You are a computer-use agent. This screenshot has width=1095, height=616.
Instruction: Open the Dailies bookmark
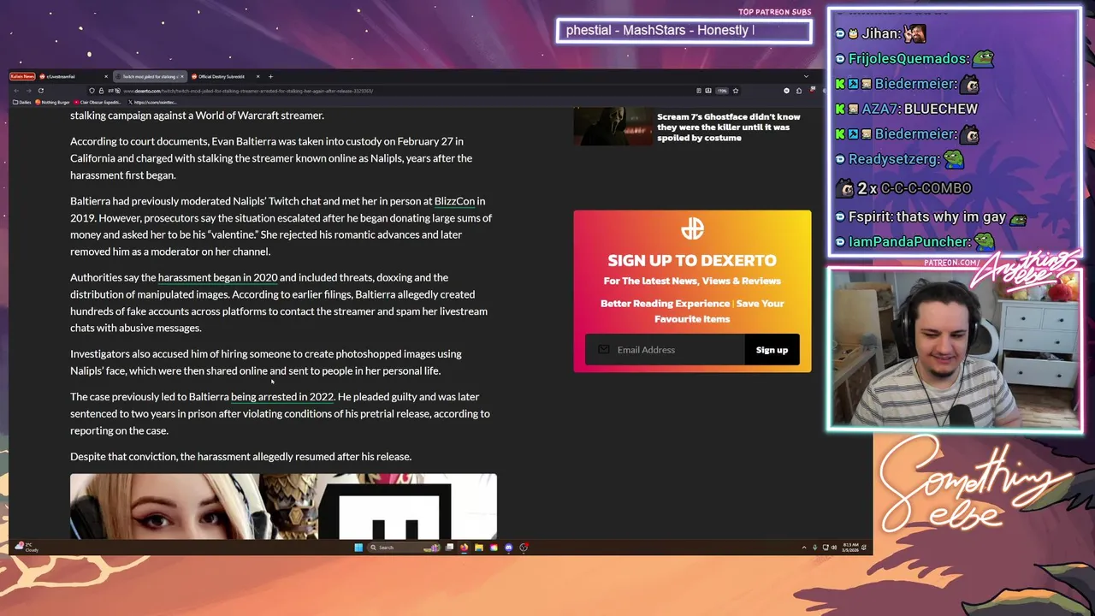pyautogui.click(x=22, y=103)
